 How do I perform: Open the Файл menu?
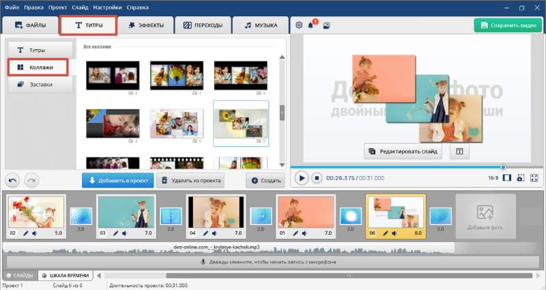coord(12,8)
